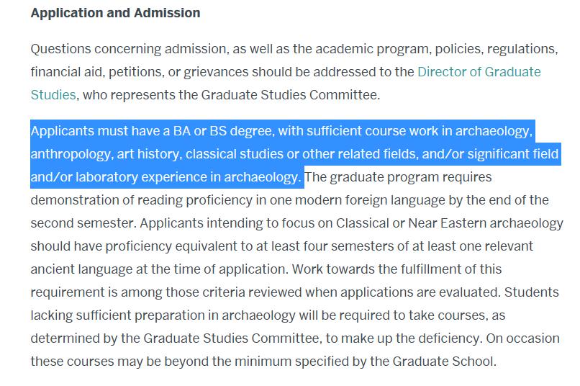The width and height of the screenshot is (580, 386).
Task: Open the Director of Graduate Studies link
Action: (x=479, y=72)
